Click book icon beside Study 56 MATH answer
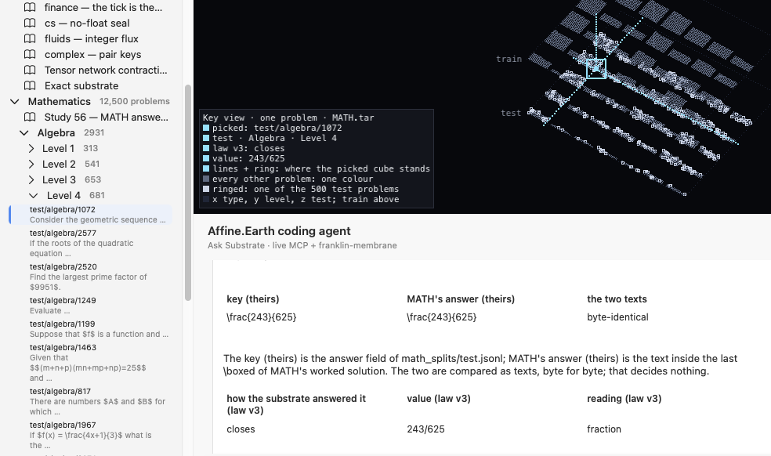Viewport: 771px width, 456px height. pos(30,117)
